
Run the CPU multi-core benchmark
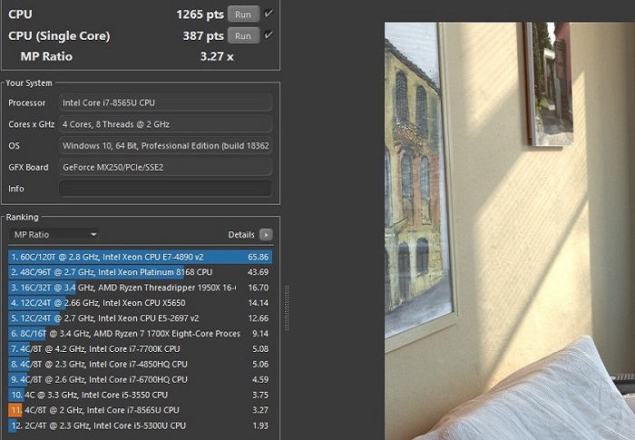point(242,14)
